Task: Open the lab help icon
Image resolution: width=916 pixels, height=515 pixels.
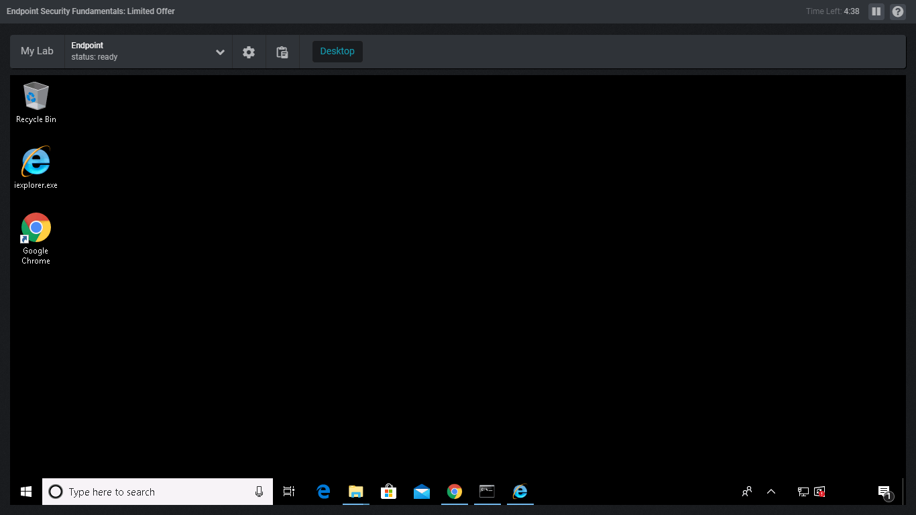Action: 898,11
